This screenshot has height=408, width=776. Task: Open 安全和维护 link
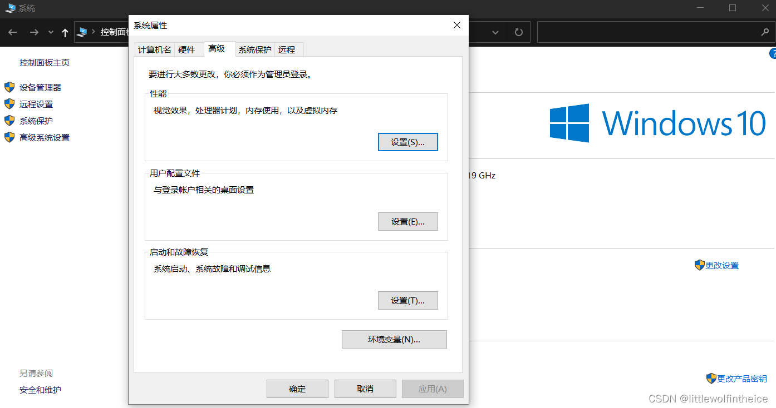click(x=40, y=390)
